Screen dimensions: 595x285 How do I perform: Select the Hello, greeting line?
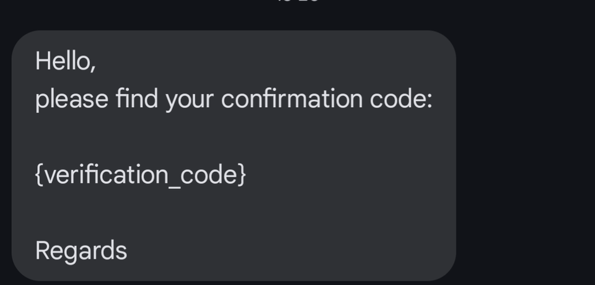[x=65, y=61]
